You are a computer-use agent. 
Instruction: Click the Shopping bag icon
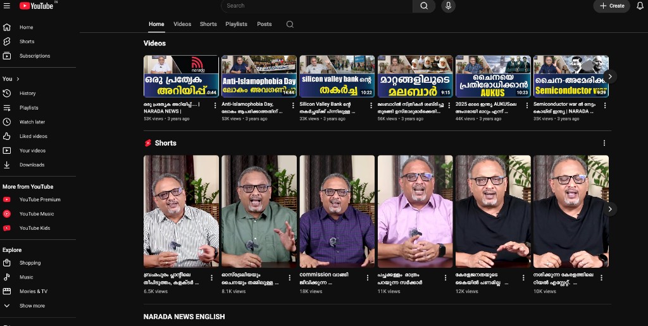[x=6, y=263]
